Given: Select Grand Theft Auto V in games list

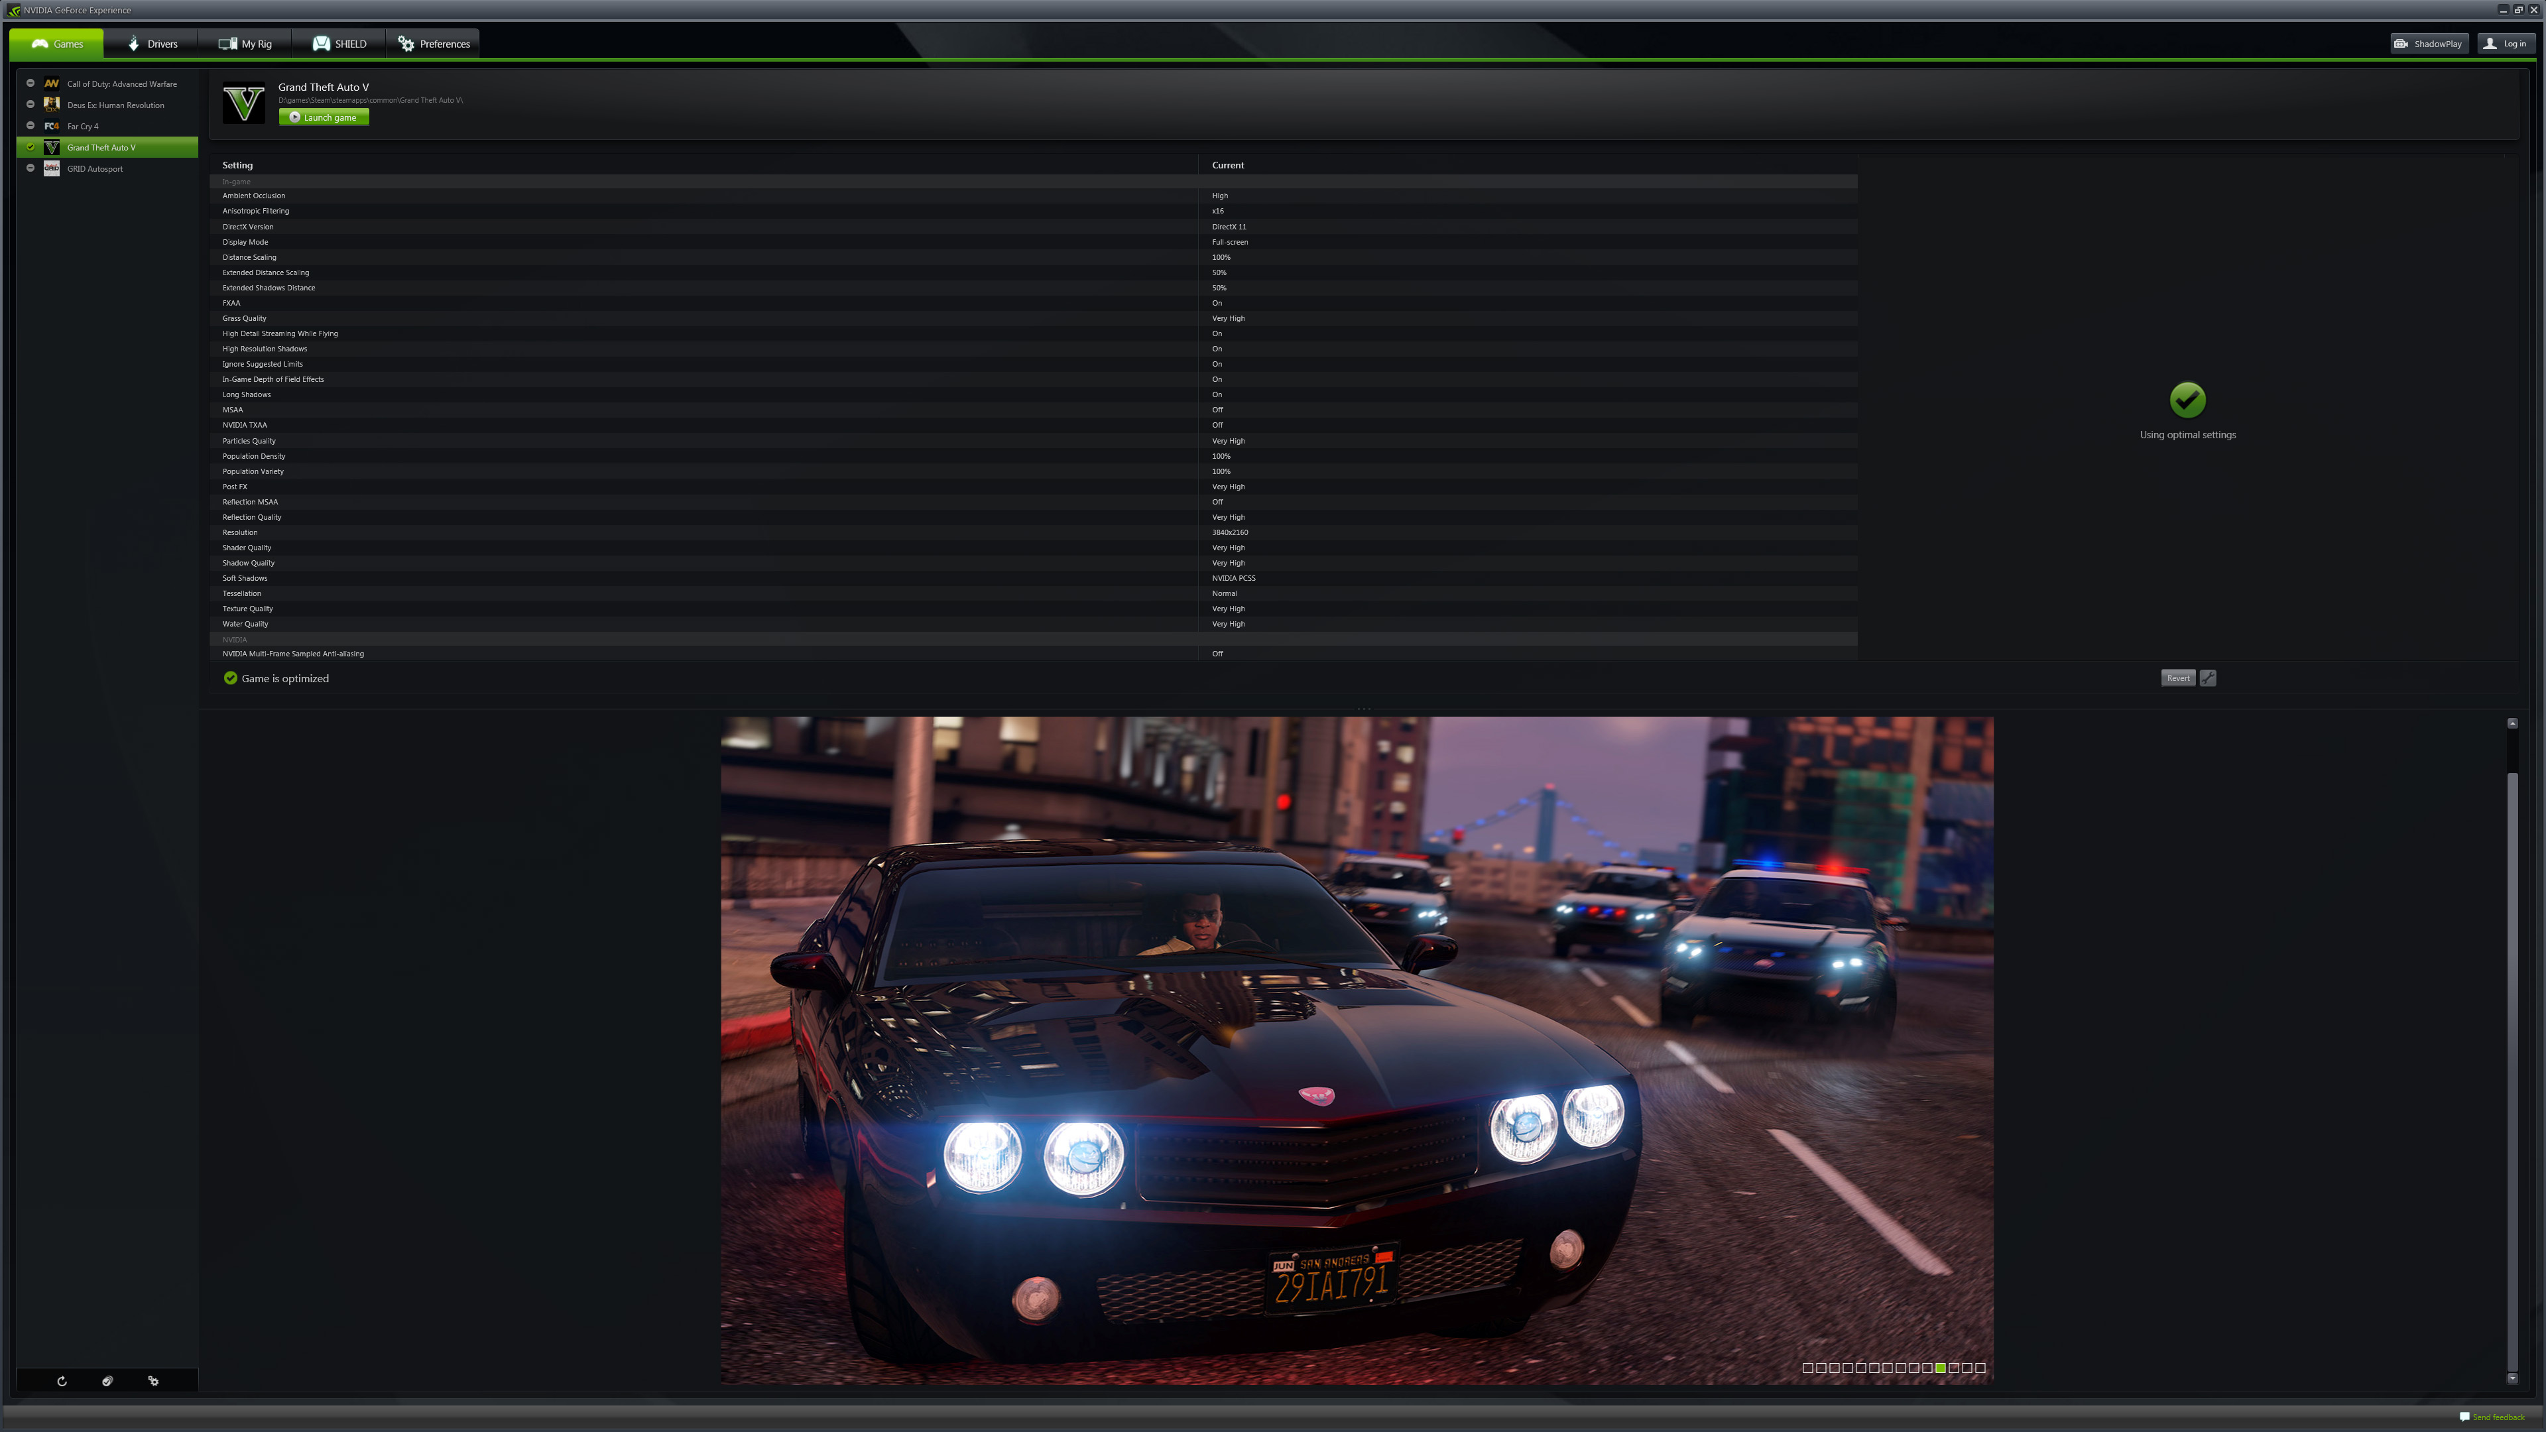Looking at the screenshot, I should (x=107, y=147).
